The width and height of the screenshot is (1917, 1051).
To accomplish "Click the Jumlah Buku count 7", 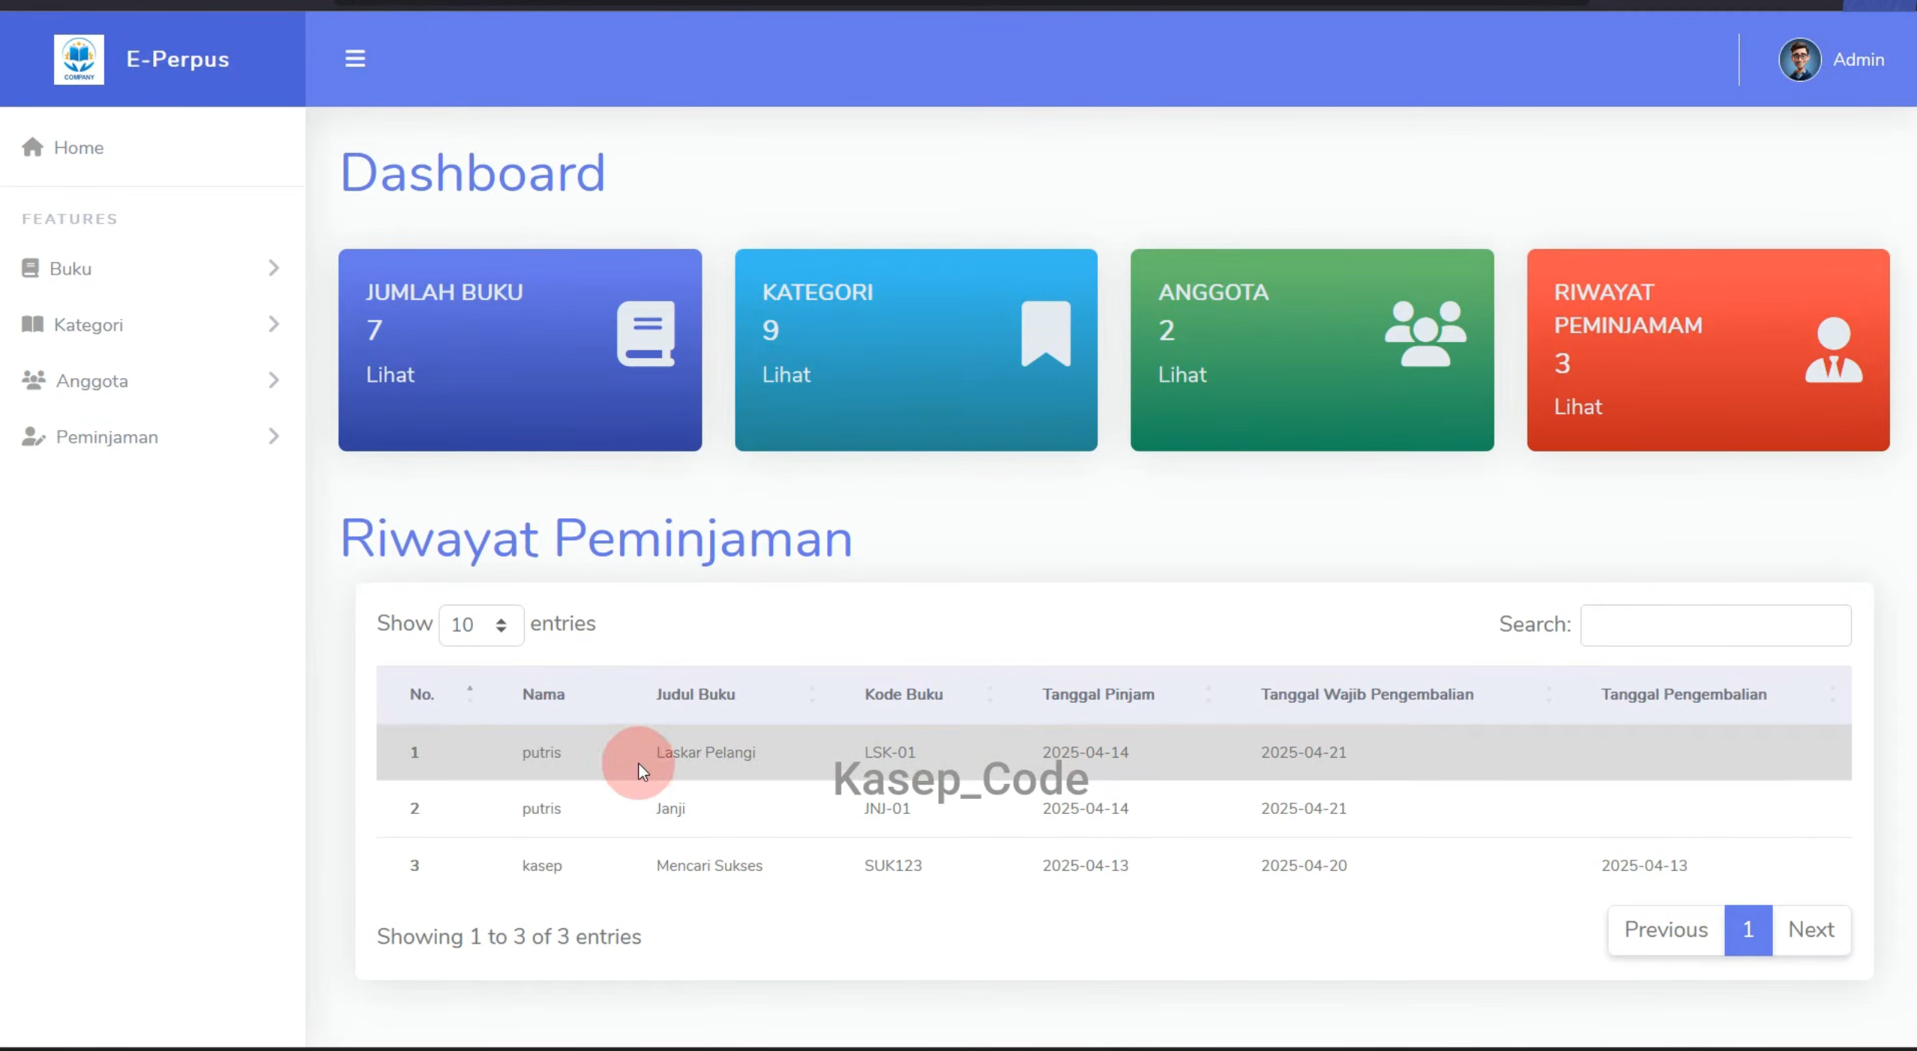I will click(374, 330).
